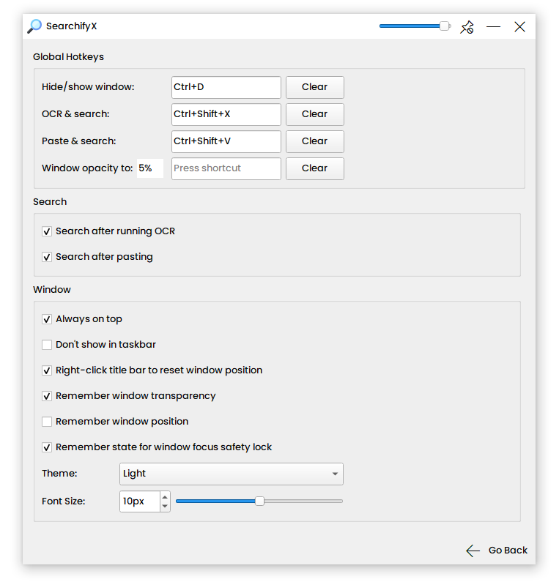Click the Window section heading
This screenshot has width=559, height=582.
click(x=52, y=290)
